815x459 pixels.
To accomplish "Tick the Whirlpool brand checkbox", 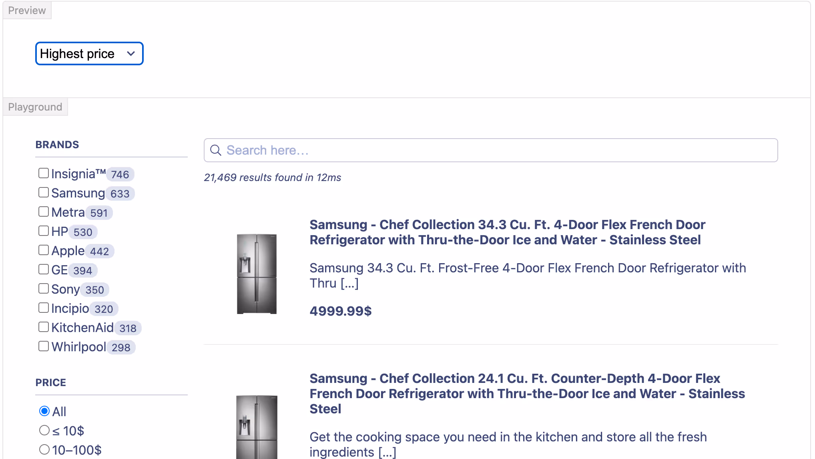I will (x=44, y=346).
